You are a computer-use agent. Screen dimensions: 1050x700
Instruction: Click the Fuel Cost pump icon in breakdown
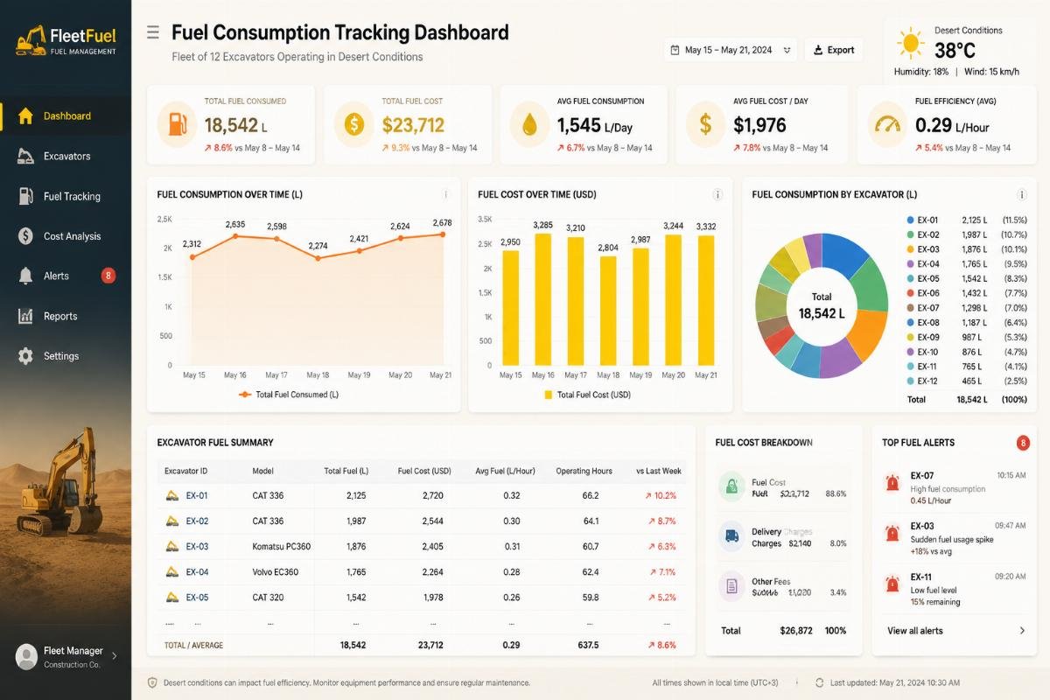pyautogui.click(x=731, y=486)
